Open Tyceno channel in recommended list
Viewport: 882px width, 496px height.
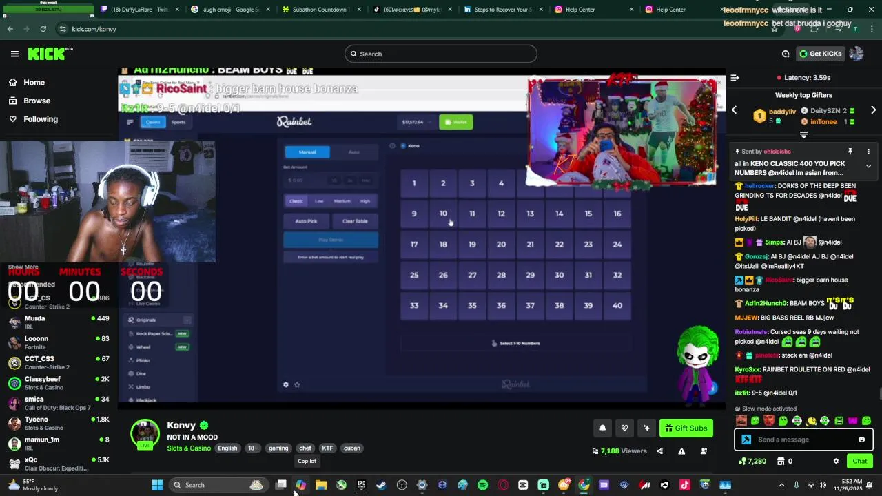coord(59,423)
